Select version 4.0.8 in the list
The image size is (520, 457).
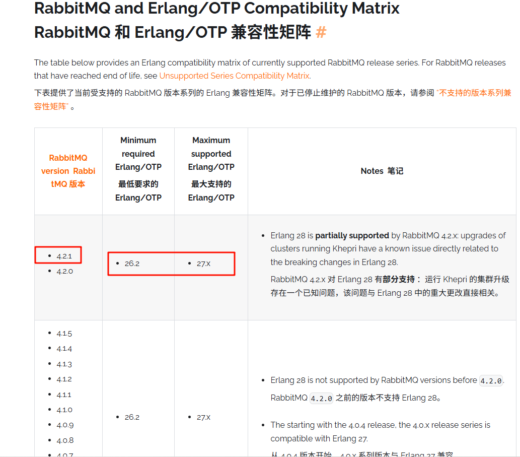[x=65, y=440]
